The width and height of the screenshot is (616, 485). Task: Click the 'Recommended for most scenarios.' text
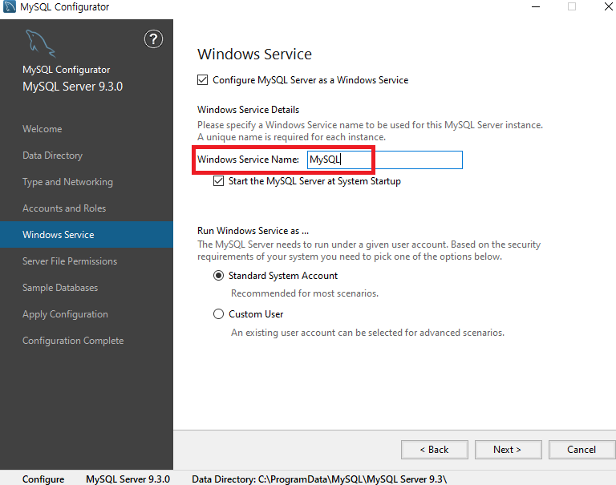click(305, 293)
